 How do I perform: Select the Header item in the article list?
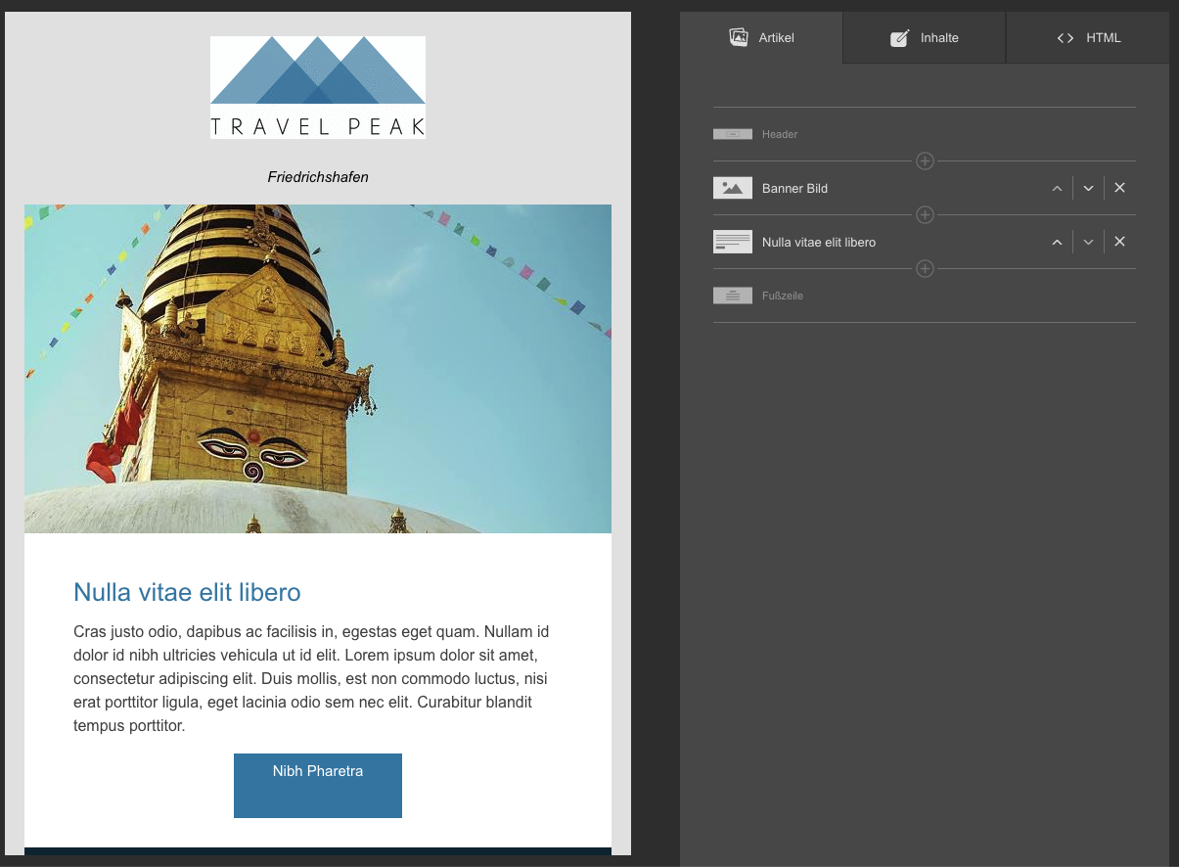coord(779,134)
